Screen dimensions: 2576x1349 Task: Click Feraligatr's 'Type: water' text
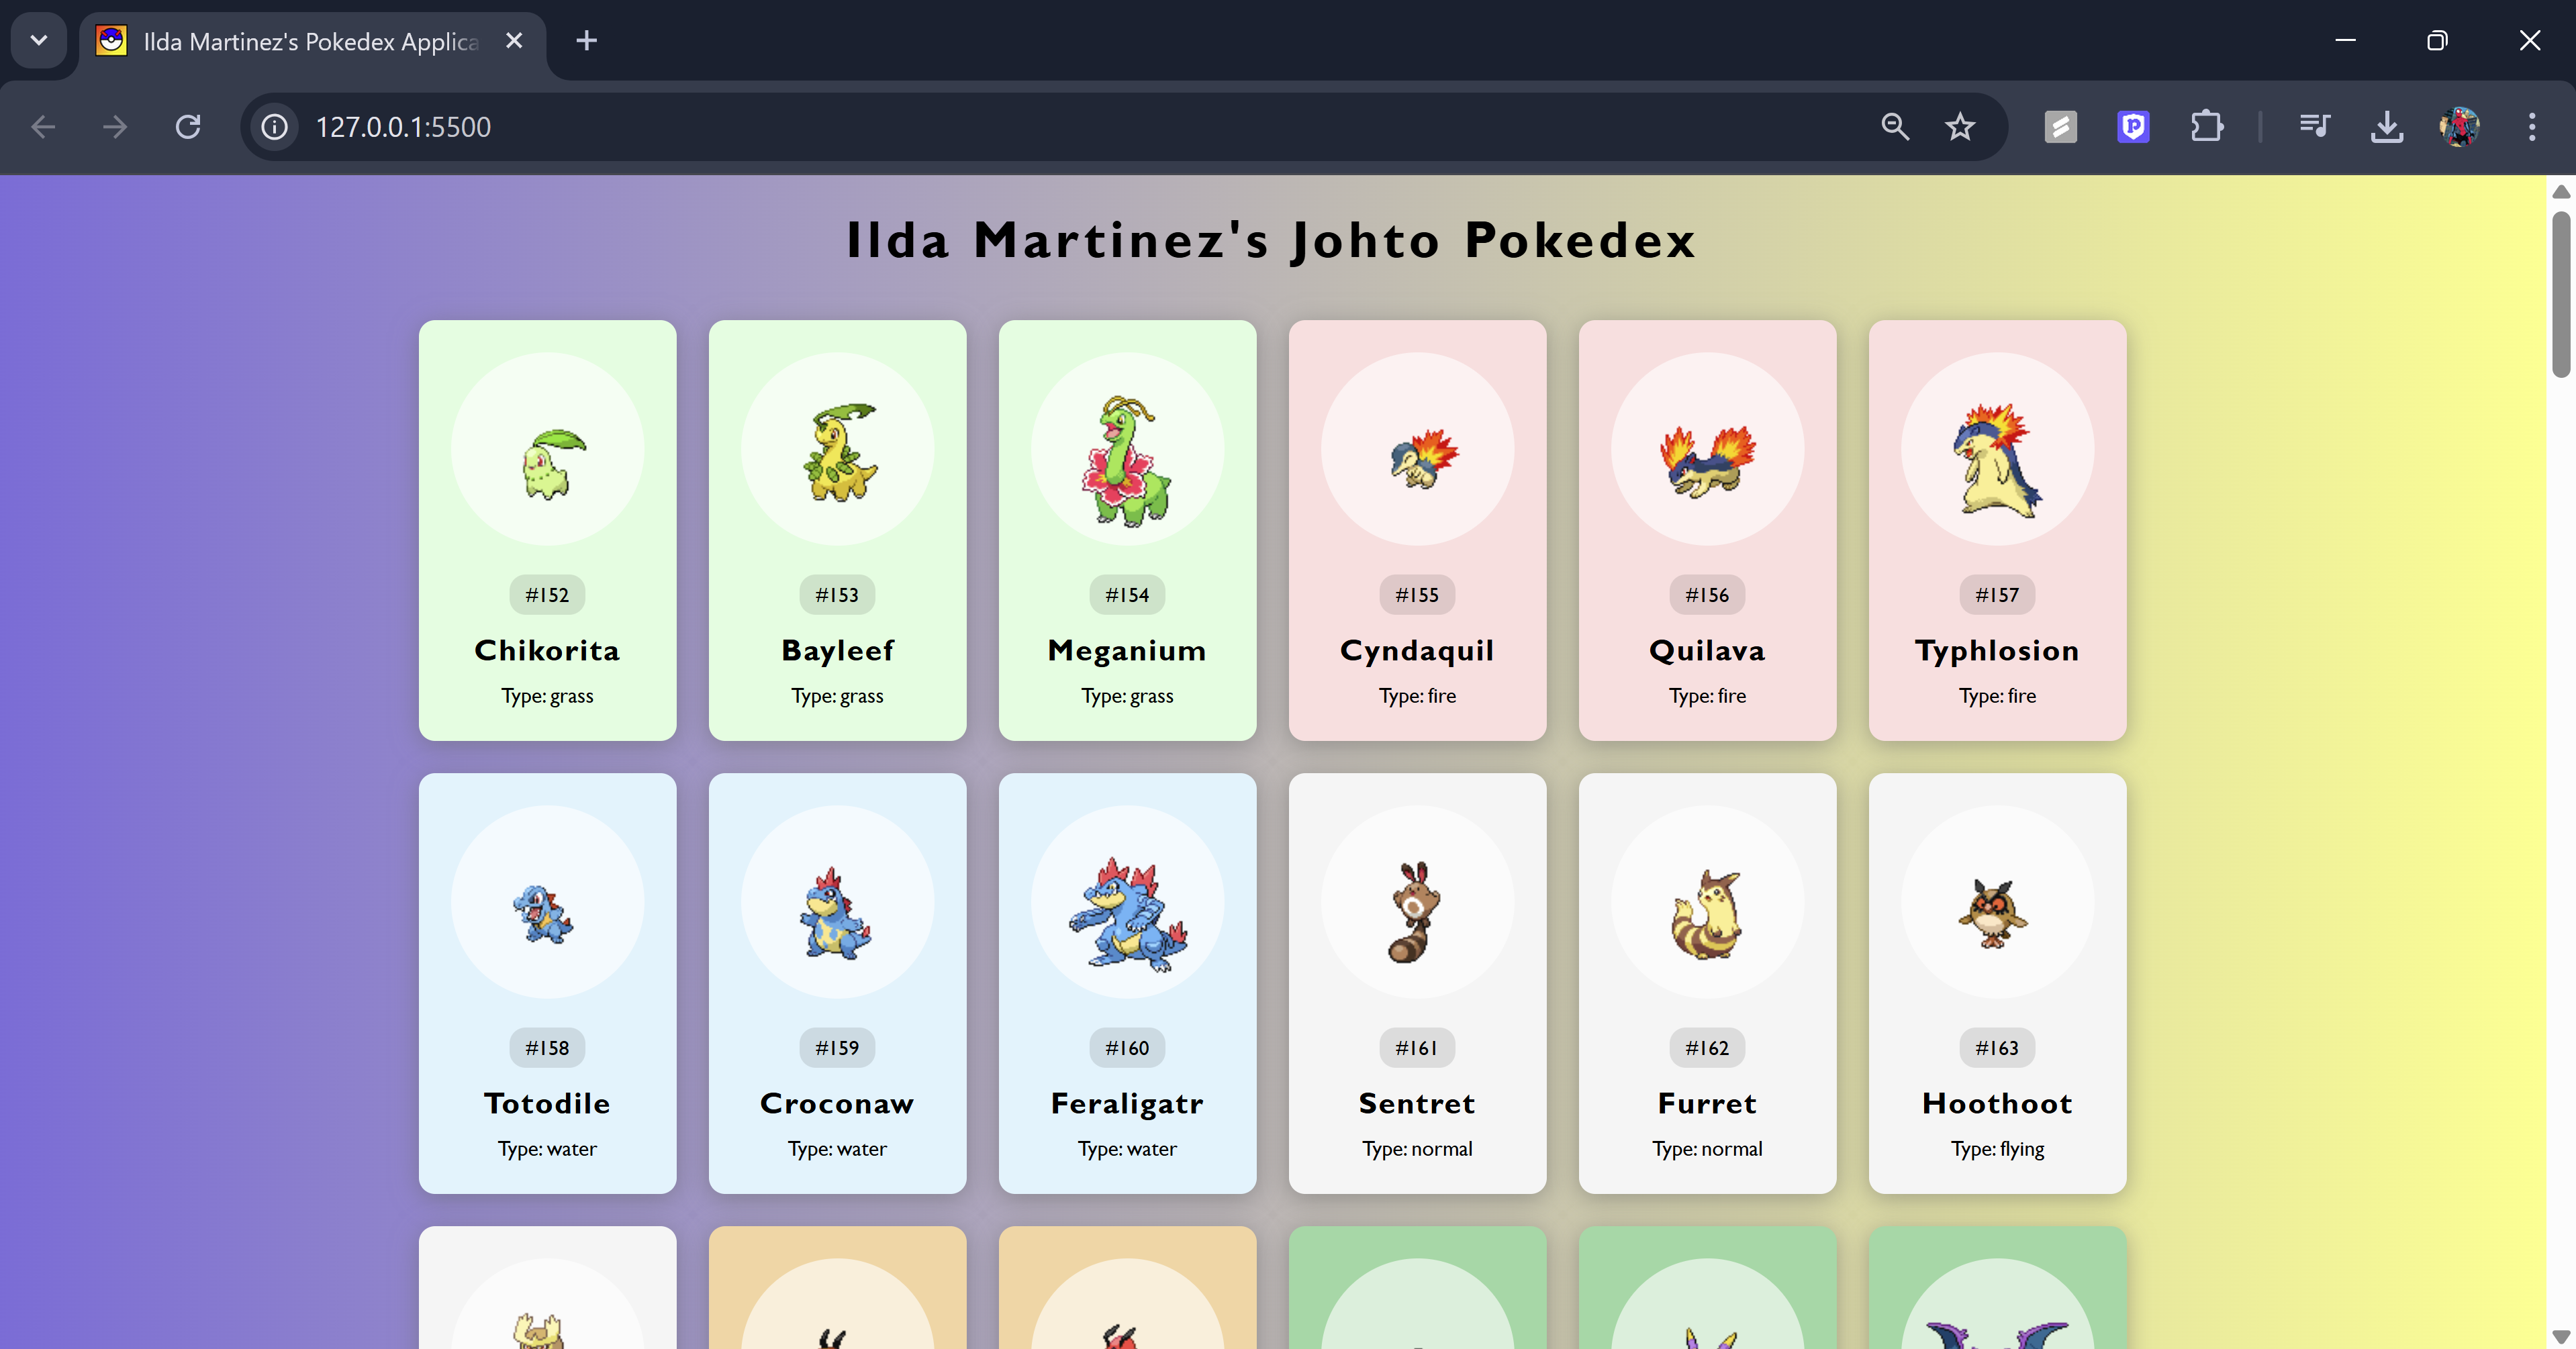pyautogui.click(x=1127, y=1149)
